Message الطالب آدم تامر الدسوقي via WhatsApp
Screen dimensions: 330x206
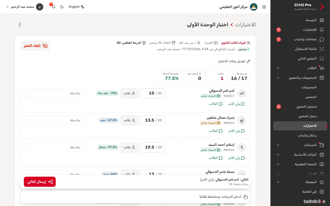point(216,104)
